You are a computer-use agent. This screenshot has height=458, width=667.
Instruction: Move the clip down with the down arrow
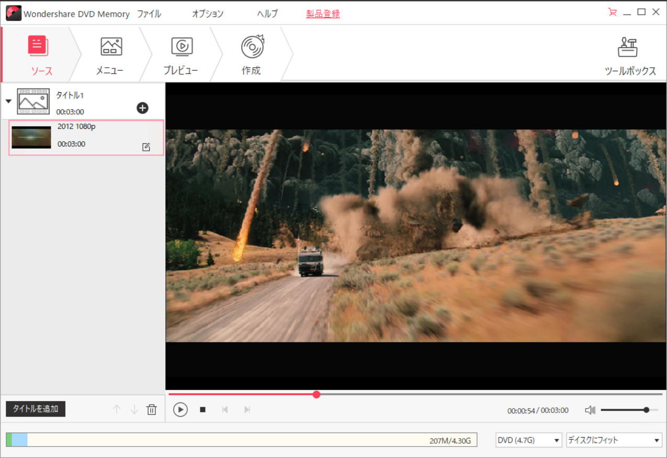click(x=134, y=409)
